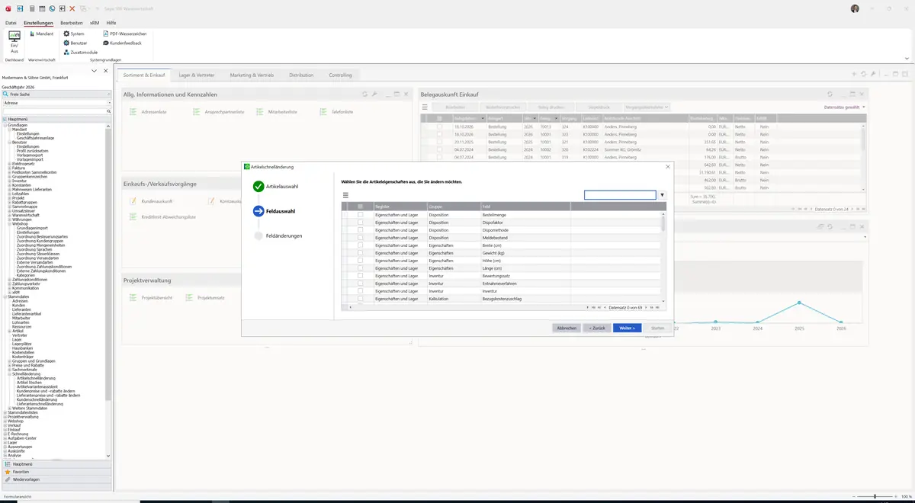Click the calculator icon in the quick access bar

coord(31,8)
